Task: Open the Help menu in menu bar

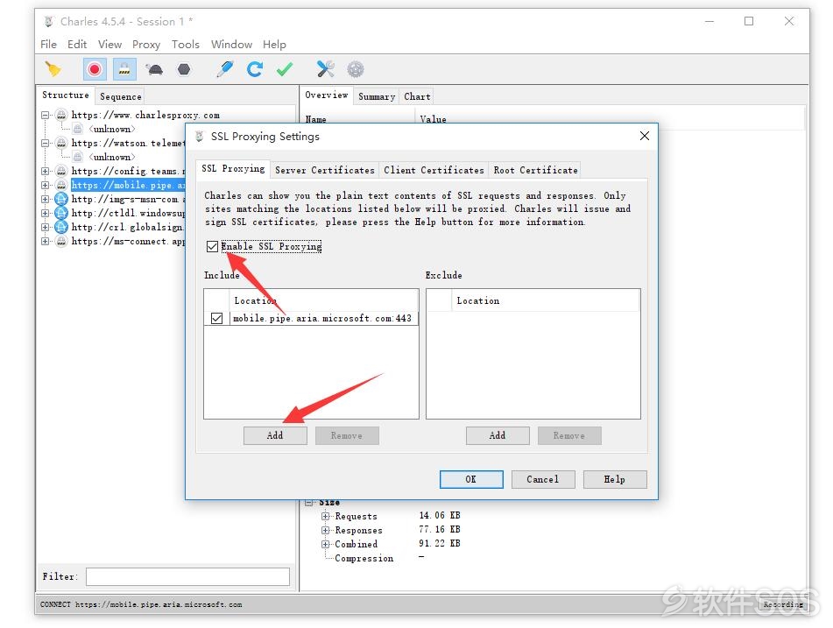Action: click(x=274, y=44)
